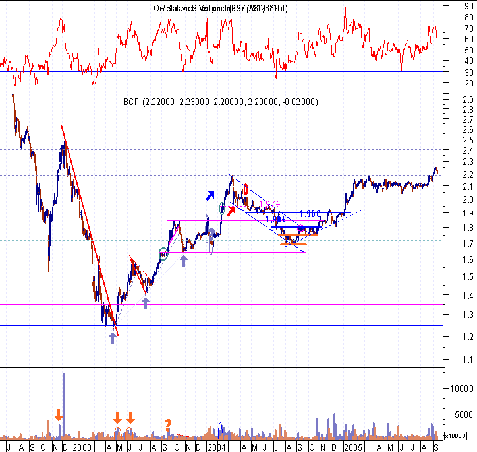
Task: Click the 2005 label on date axis
Action: 353,447
